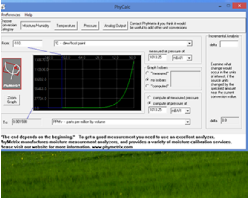
Task: Click the From value input field
Action: pos(28,43)
